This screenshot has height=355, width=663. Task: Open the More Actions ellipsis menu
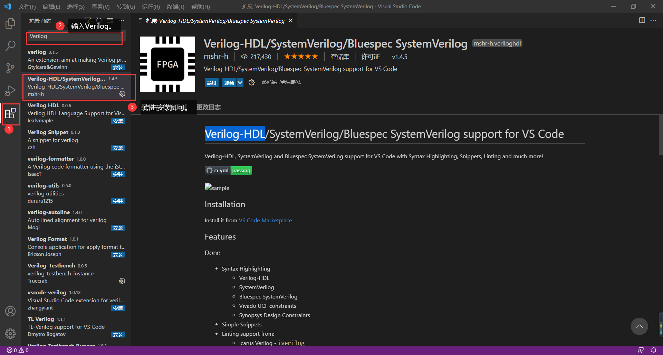click(x=122, y=20)
